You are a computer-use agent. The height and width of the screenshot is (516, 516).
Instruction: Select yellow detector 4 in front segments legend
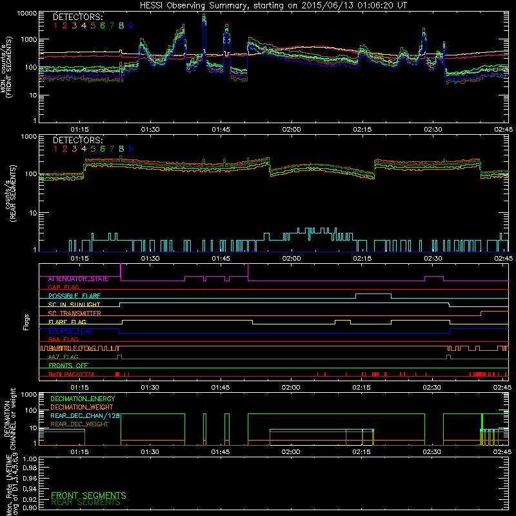tap(84, 26)
